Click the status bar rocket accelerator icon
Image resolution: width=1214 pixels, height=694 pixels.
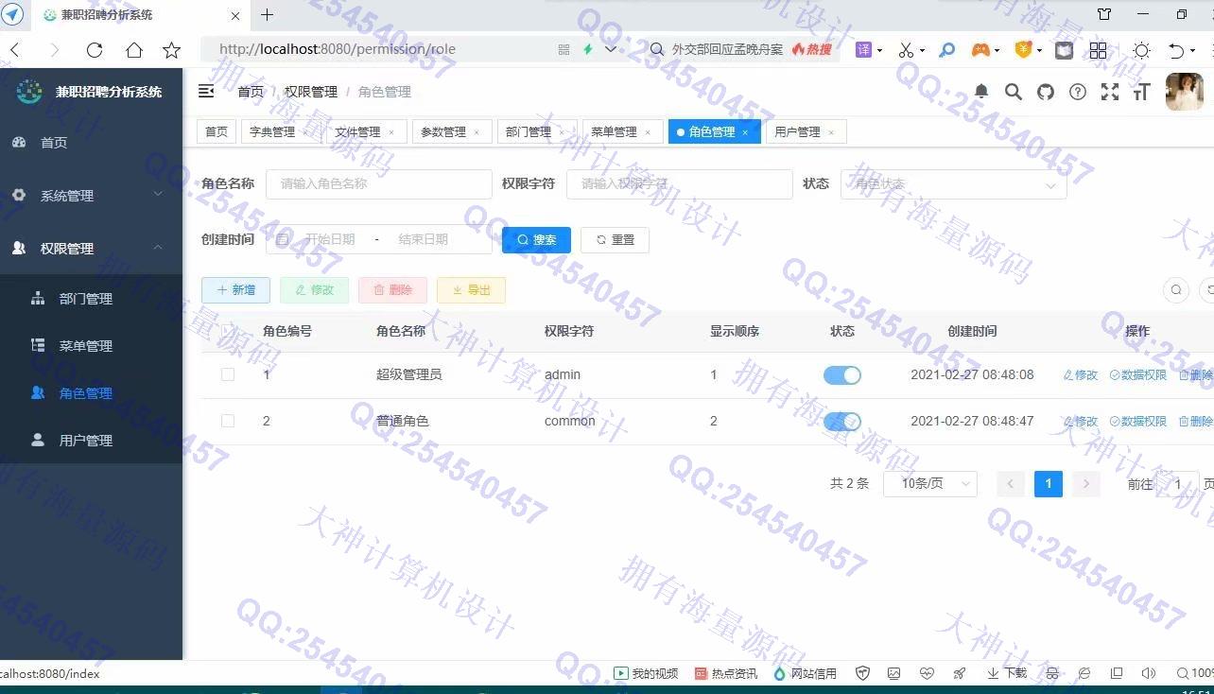[960, 673]
